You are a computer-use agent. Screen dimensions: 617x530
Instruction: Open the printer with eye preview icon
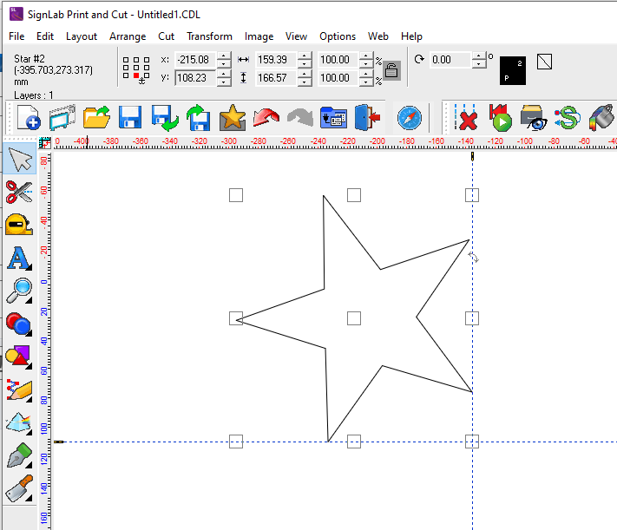pyautogui.click(x=534, y=118)
